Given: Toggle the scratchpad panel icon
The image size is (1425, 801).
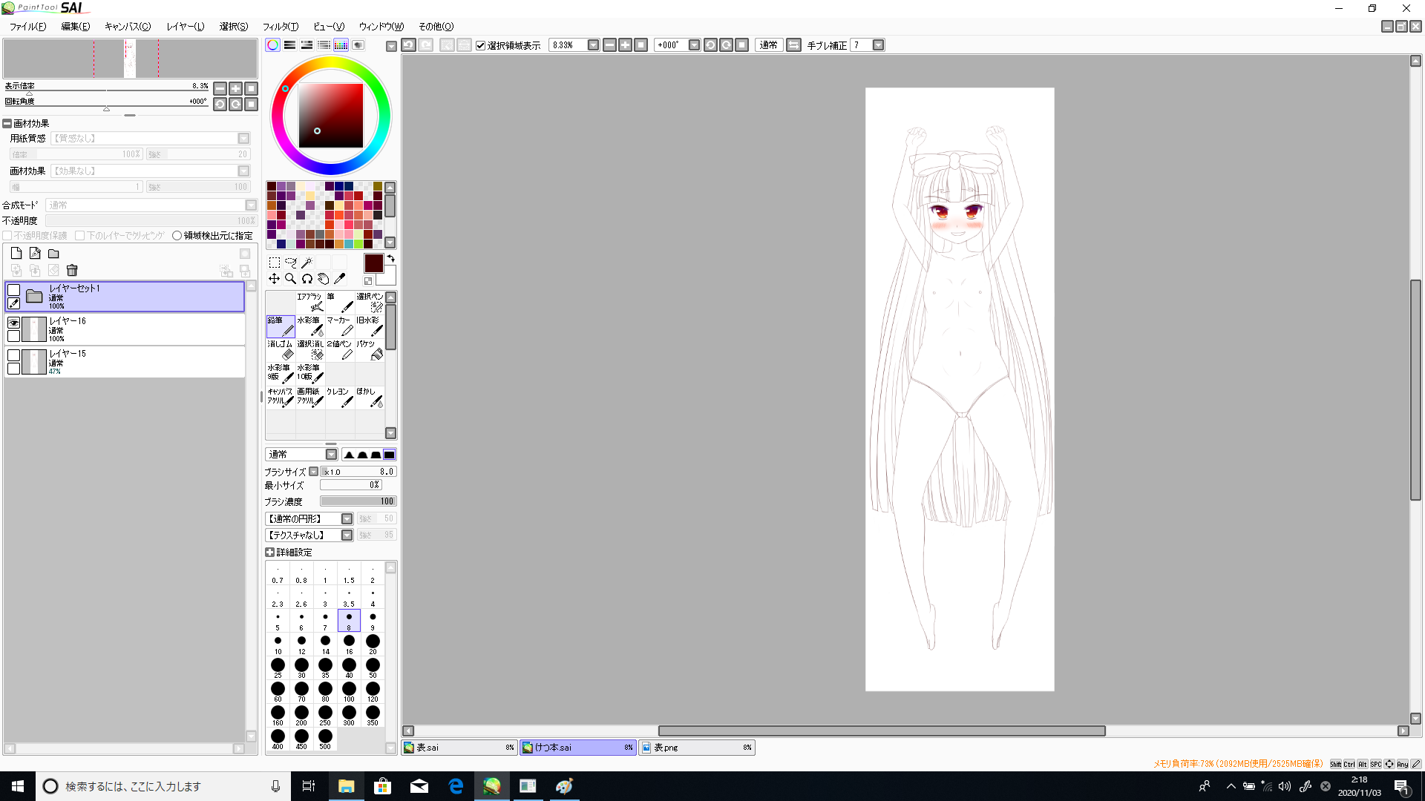Looking at the screenshot, I should point(358,45).
